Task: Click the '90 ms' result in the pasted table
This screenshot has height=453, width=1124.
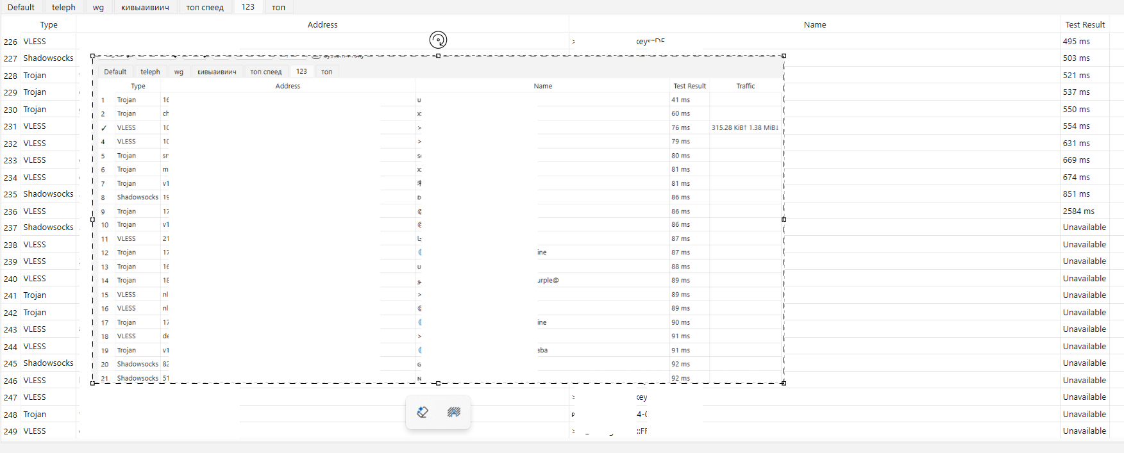Action: tap(680, 322)
